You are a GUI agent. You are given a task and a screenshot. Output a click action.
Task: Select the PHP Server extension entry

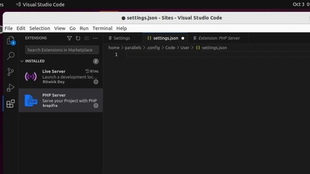[x=61, y=101]
